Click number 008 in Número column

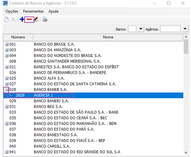(x=13, y=61)
